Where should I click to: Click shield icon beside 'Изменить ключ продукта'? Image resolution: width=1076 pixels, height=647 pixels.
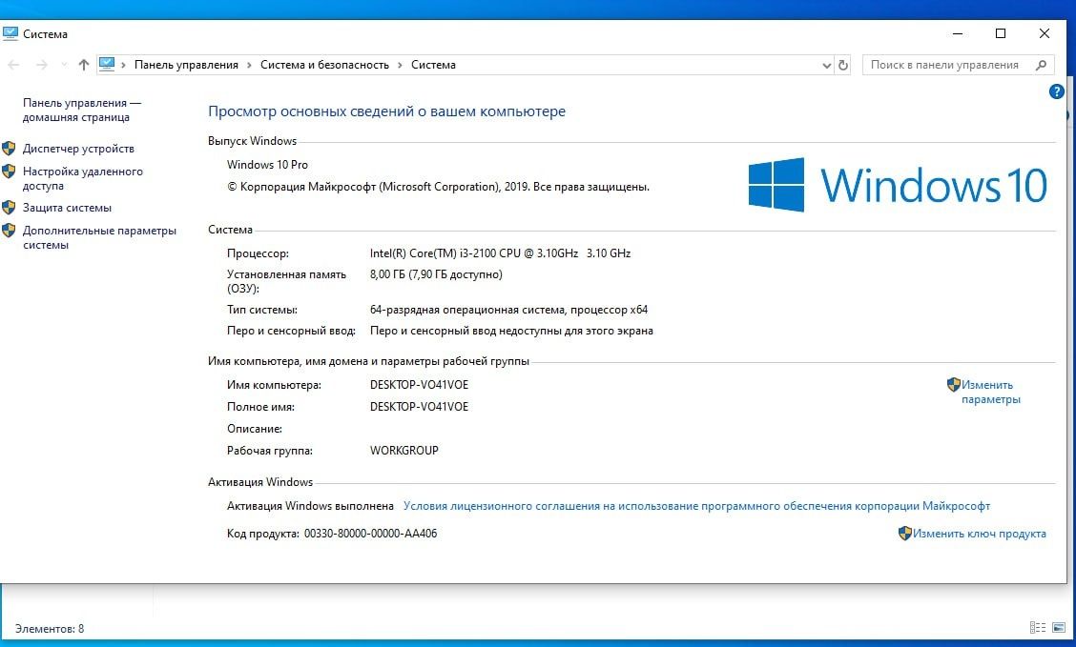[x=905, y=533]
